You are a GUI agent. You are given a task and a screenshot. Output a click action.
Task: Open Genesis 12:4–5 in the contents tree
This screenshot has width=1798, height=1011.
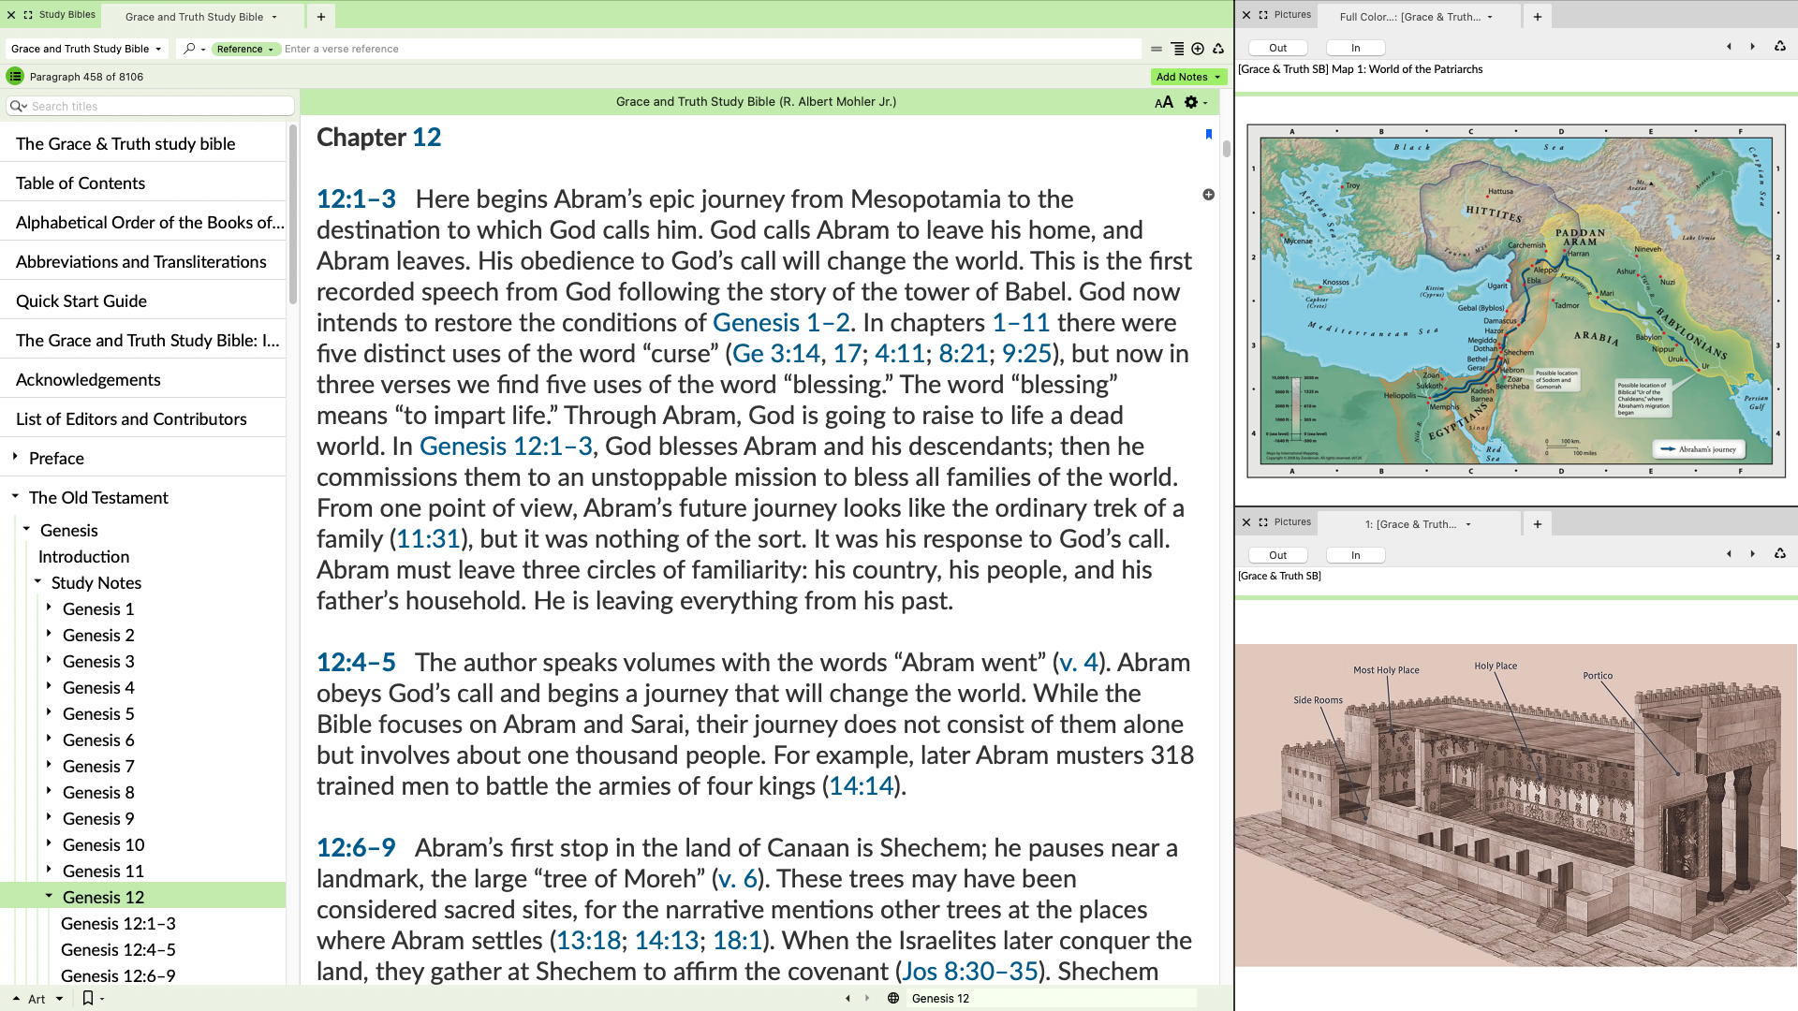point(118,949)
